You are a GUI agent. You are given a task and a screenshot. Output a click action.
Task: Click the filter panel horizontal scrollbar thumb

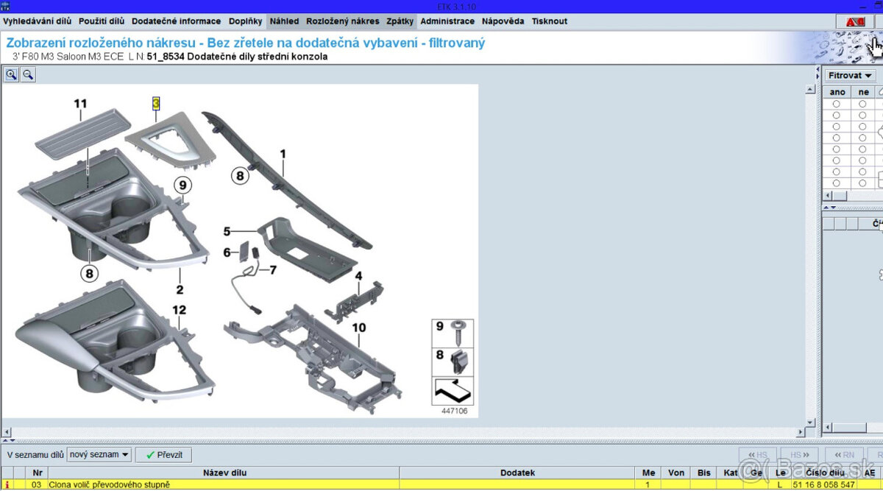click(839, 196)
